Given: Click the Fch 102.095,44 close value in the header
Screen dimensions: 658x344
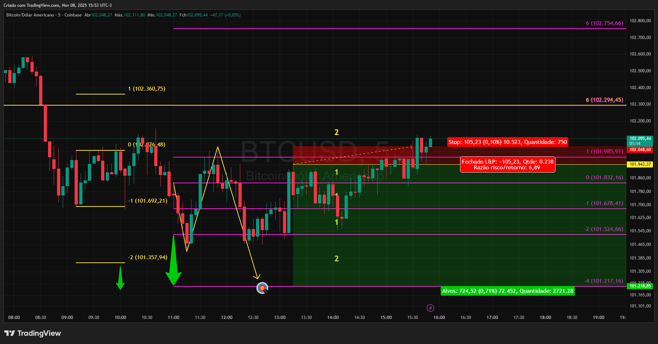Looking at the screenshot, I should 194,15.
